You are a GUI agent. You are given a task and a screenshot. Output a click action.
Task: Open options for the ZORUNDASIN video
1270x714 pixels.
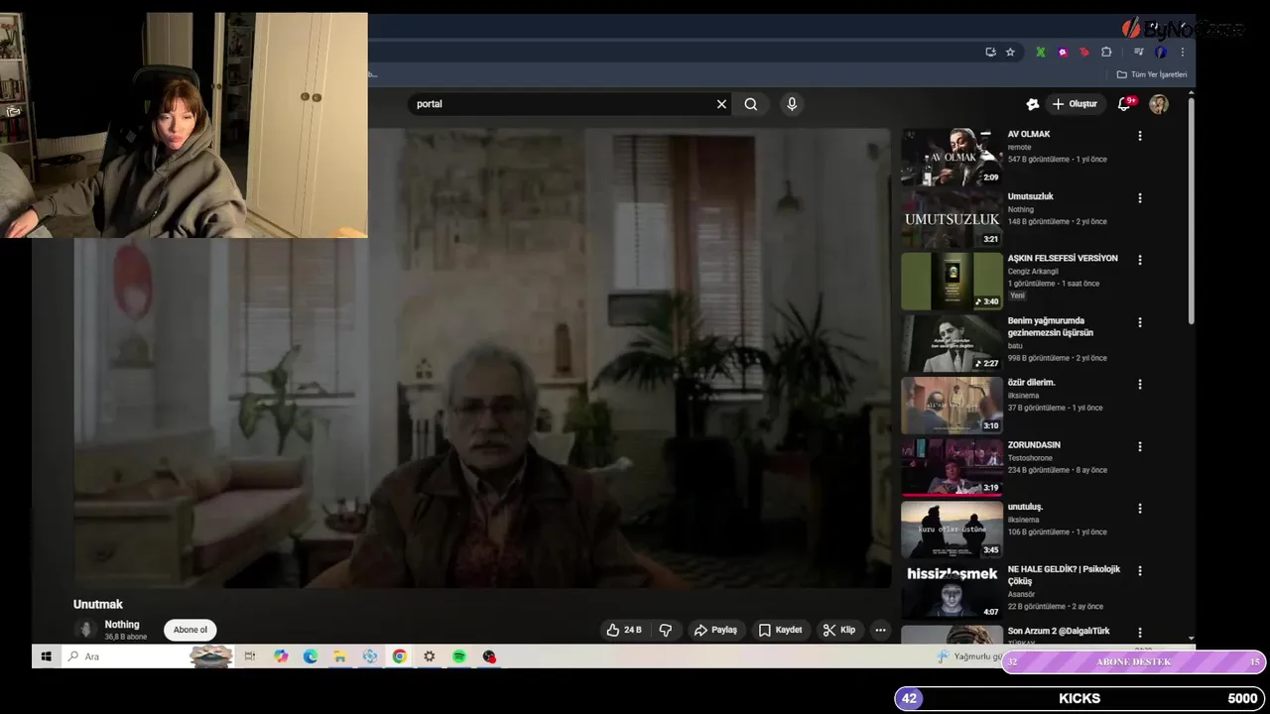[x=1140, y=446]
